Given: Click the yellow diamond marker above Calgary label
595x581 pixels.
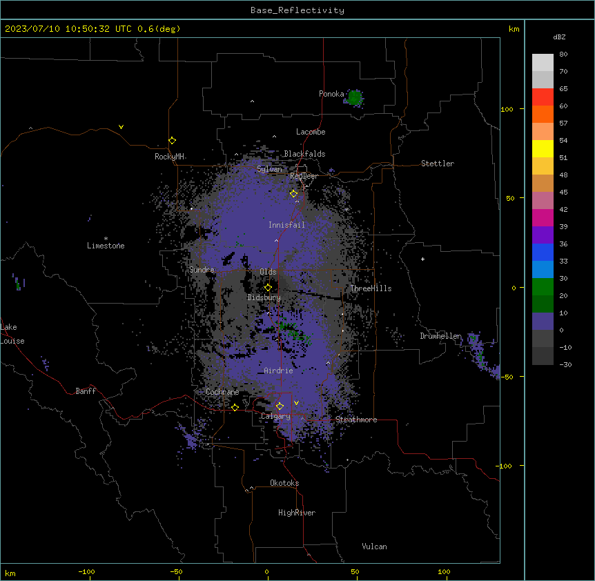Looking at the screenshot, I should 280,406.
